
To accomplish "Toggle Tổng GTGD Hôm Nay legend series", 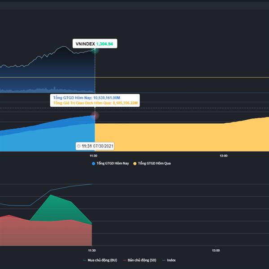I will point(110,163).
